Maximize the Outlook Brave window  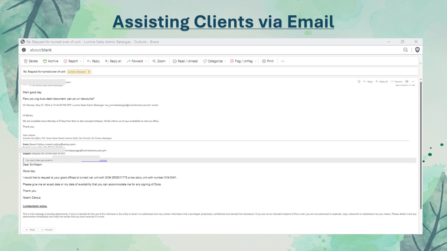(402, 42)
